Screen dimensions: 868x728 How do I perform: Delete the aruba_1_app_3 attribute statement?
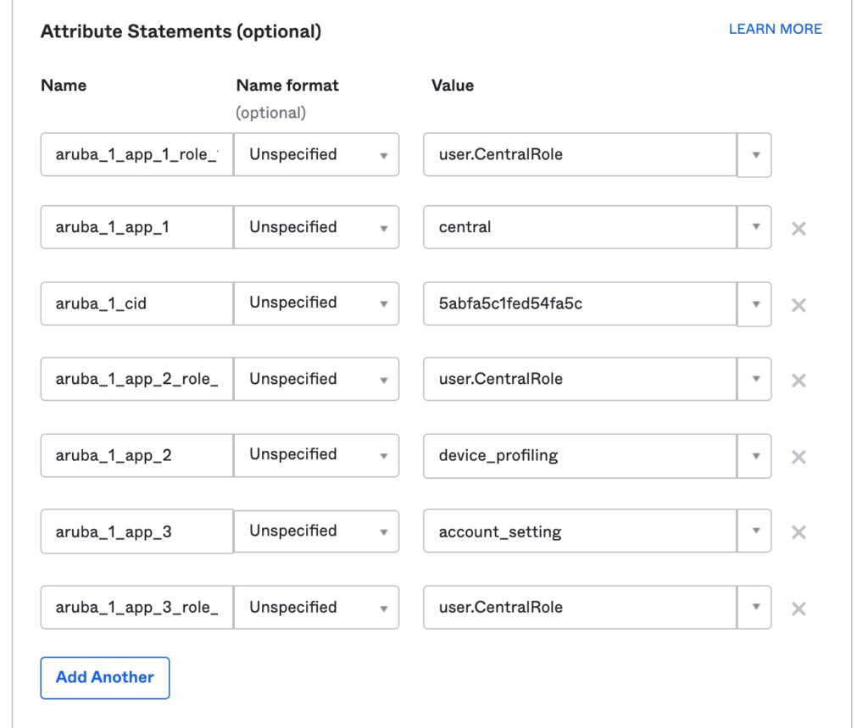coord(798,531)
